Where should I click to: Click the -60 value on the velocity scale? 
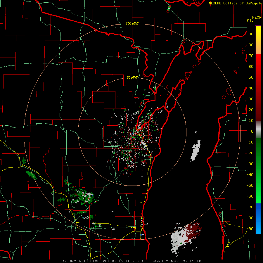pos(250,196)
